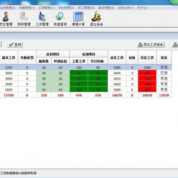Select the green 200 工龄工资 cell
Image resolution: width=178 pixels, height=178 pixels.
pos(79,89)
